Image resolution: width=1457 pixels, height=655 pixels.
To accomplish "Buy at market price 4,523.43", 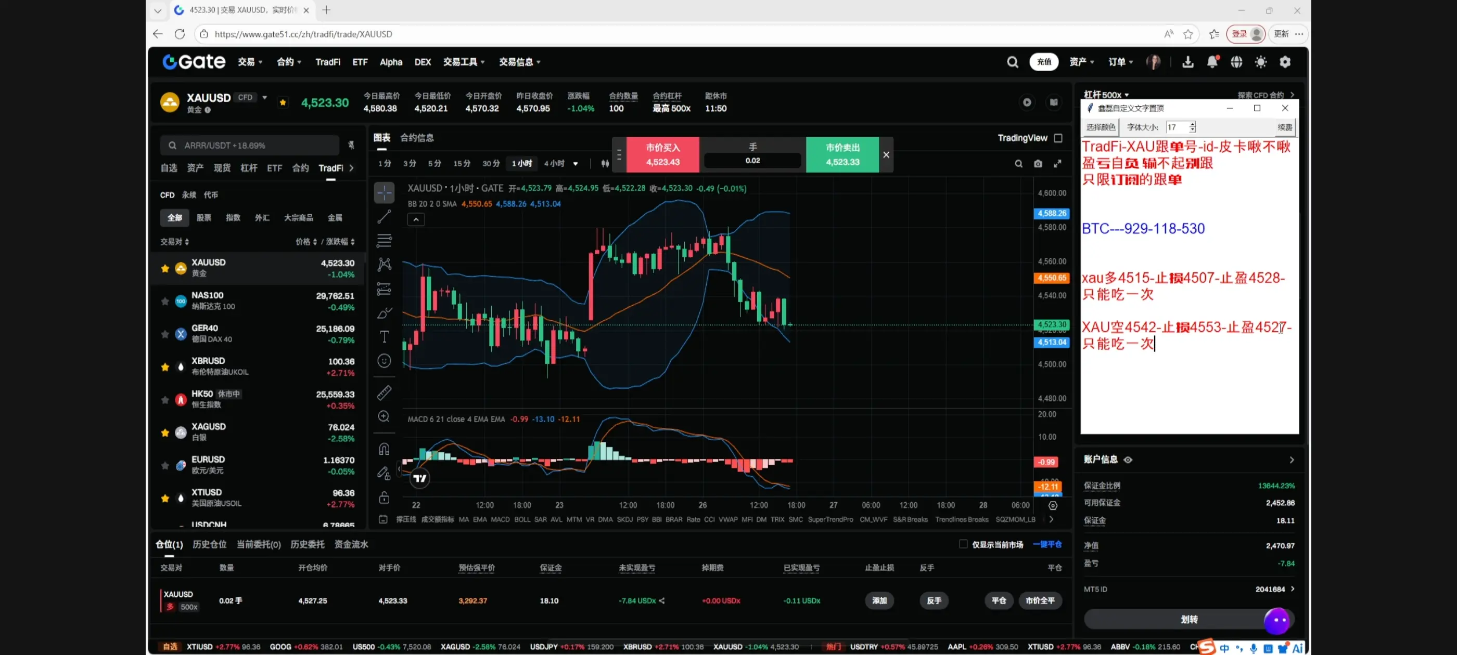I will click(x=663, y=154).
